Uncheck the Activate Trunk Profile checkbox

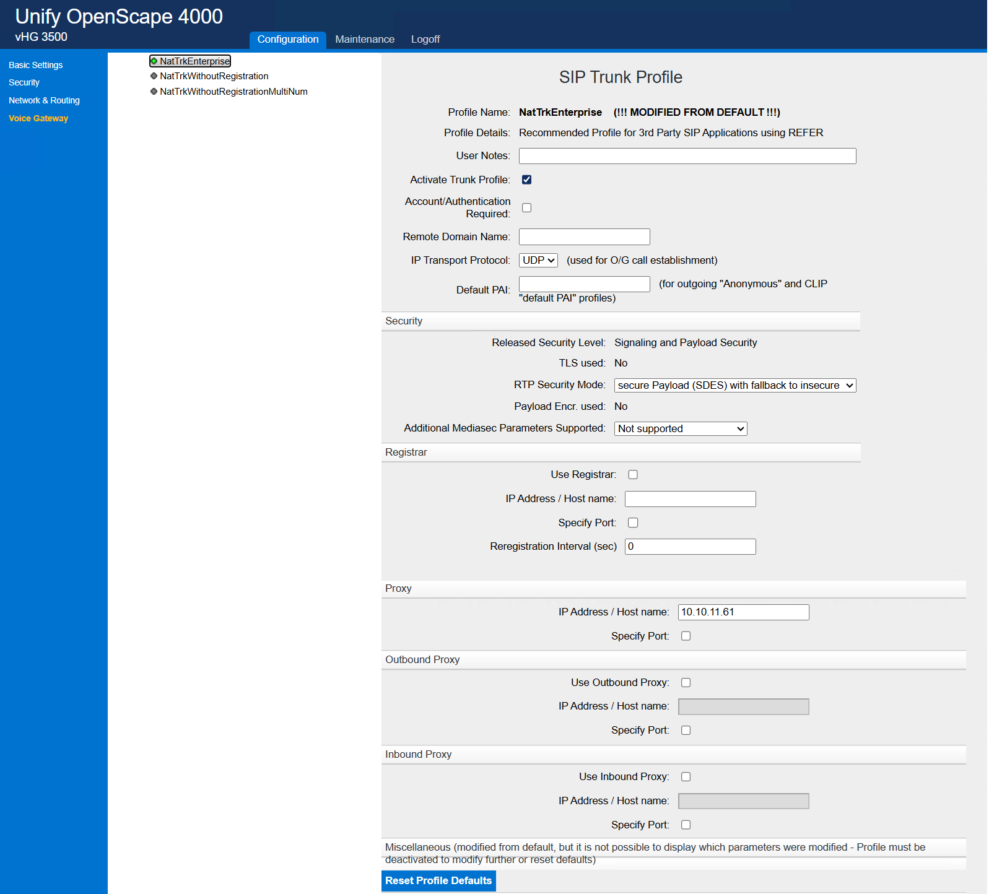[527, 180]
